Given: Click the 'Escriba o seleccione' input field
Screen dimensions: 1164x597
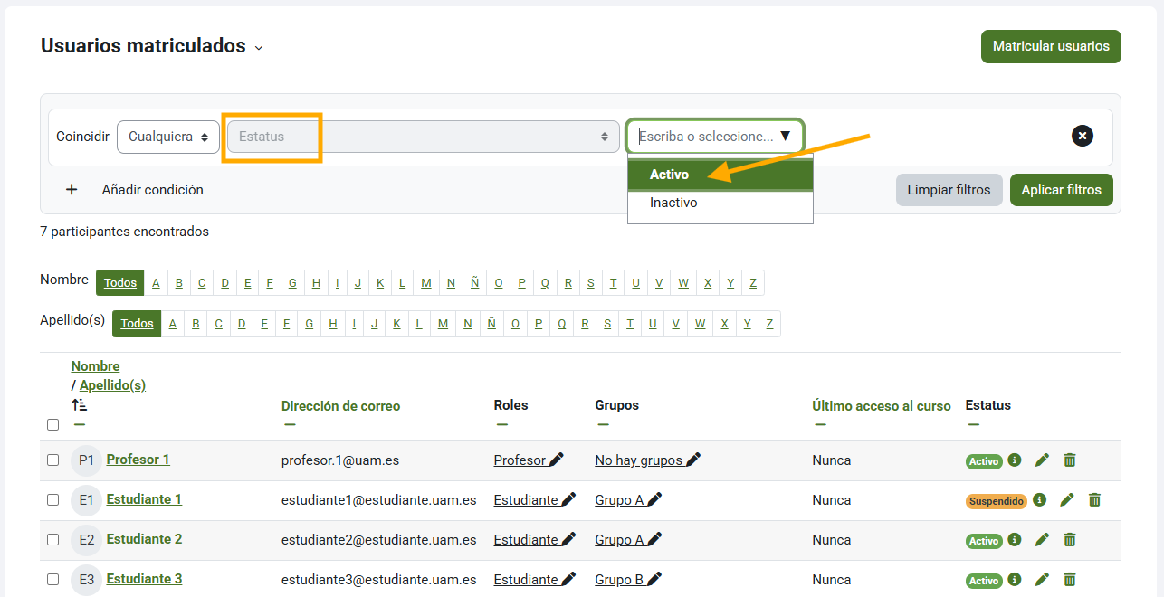Looking at the screenshot, I should coord(705,137).
